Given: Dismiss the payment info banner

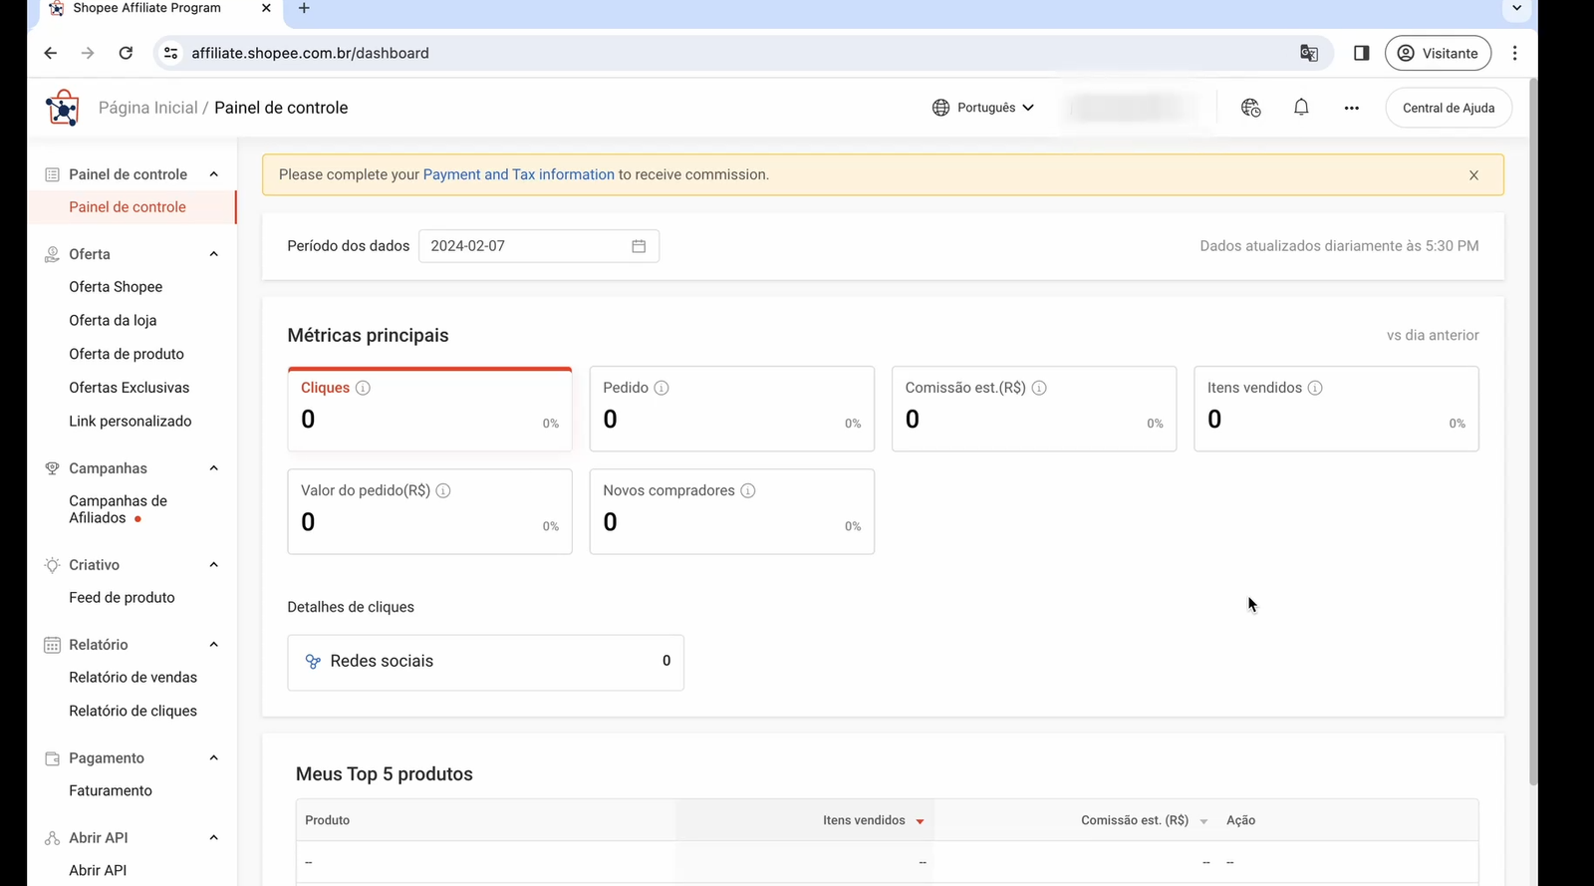Looking at the screenshot, I should (1473, 175).
